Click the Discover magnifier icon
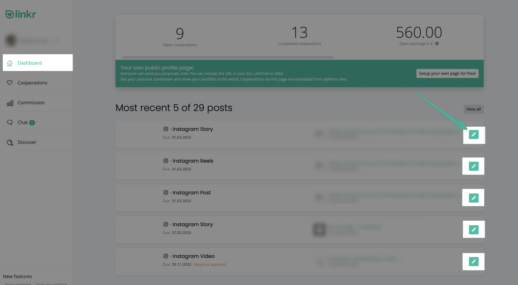The image size is (518, 285). point(10,143)
